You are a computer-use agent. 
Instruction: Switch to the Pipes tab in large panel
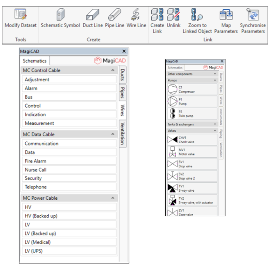pyautogui.click(x=123, y=93)
